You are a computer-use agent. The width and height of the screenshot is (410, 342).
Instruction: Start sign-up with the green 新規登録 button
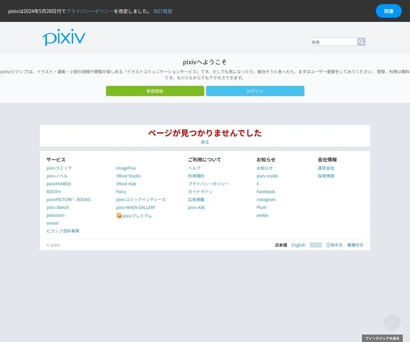pos(155,91)
